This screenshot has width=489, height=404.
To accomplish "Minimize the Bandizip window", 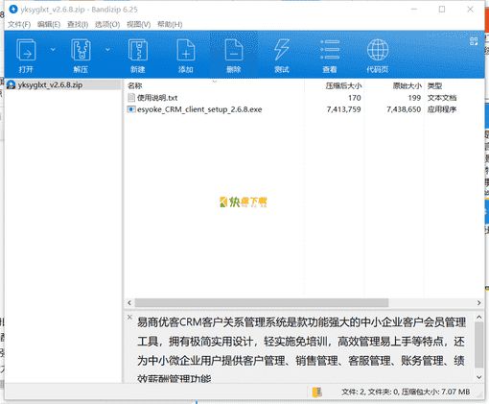I will (414, 10).
